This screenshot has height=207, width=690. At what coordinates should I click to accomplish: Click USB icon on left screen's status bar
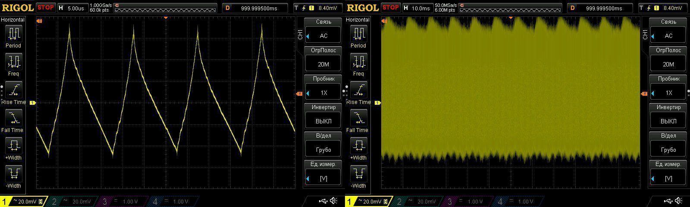point(323,201)
